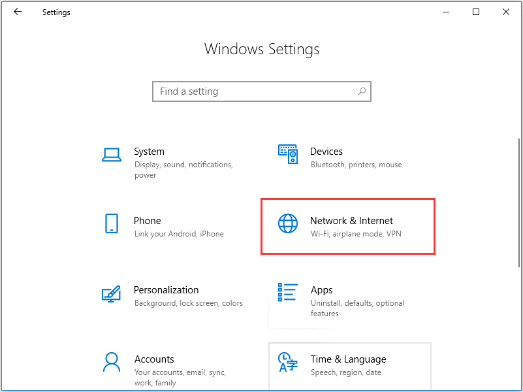Maximize the Settings window
This screenshot has height=392, width=523.
point(476,12)
